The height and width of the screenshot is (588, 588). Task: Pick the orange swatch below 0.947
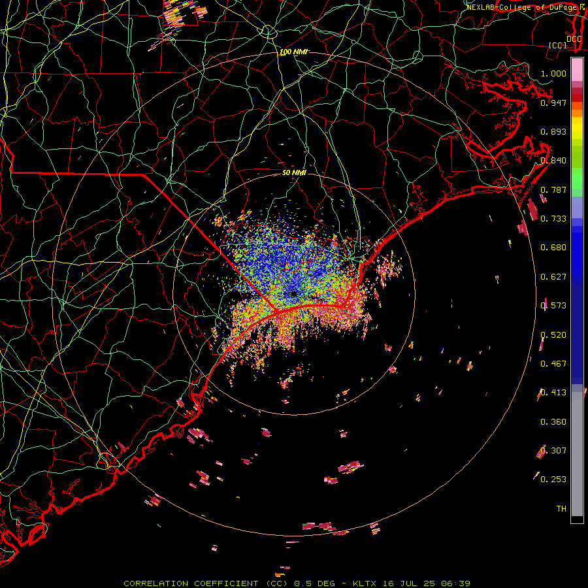(577, 113)
